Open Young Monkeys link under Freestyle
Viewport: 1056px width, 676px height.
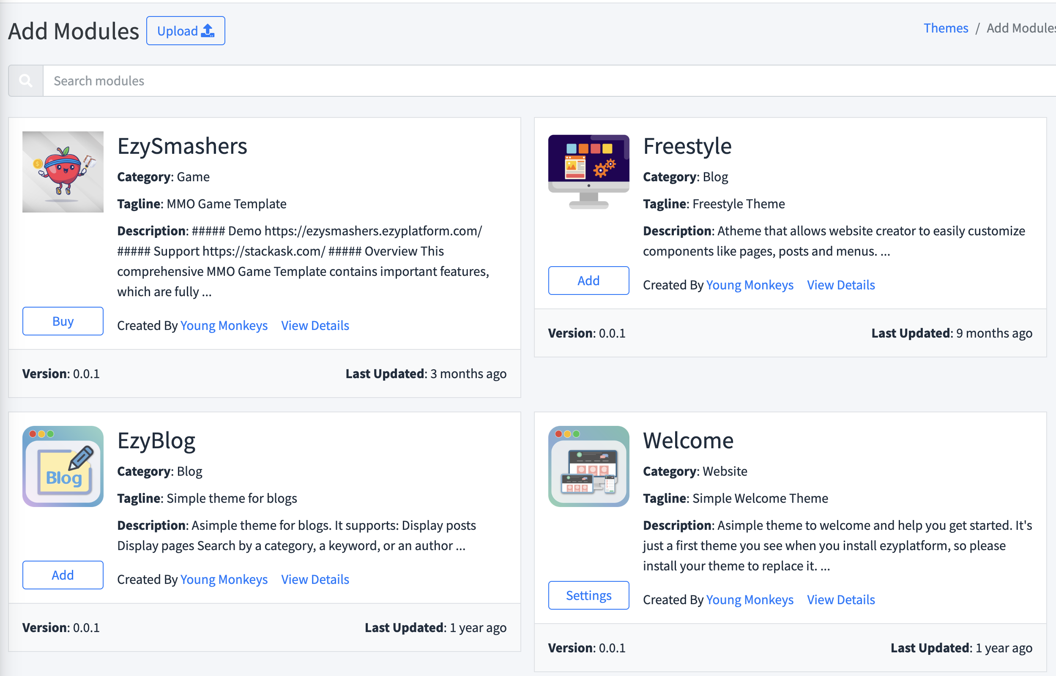click(x=750, y=285)
